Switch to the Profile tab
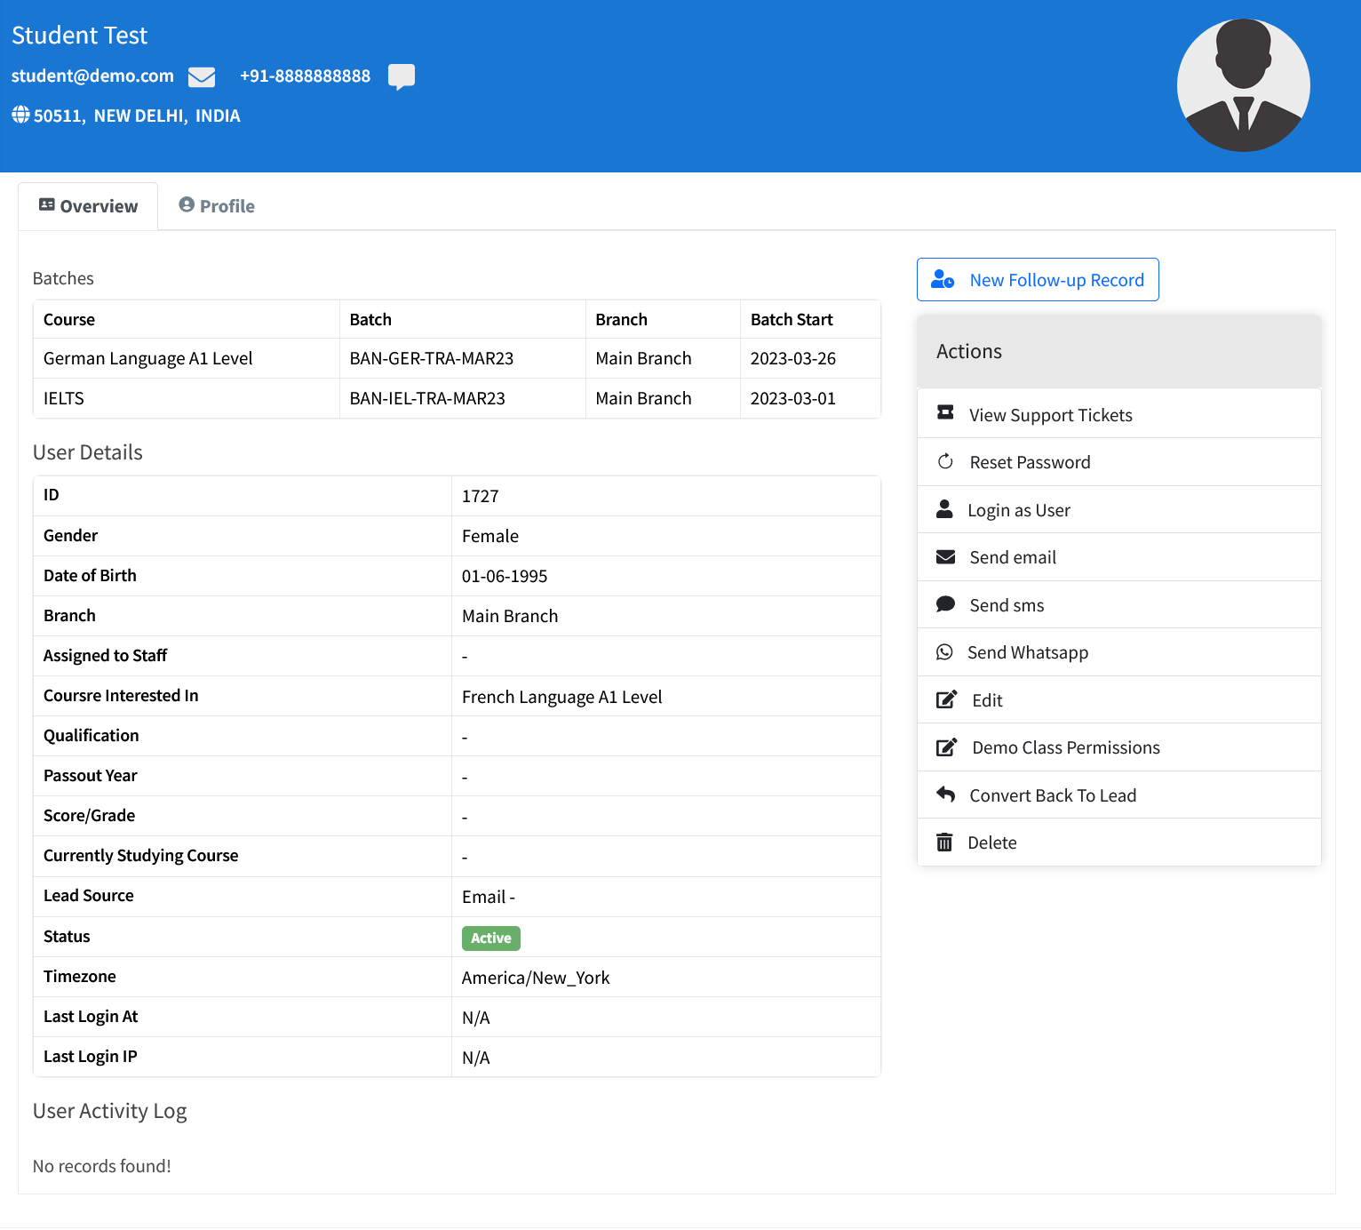Viewport: 1361px width, 1230px height. [x=217, y=206]
